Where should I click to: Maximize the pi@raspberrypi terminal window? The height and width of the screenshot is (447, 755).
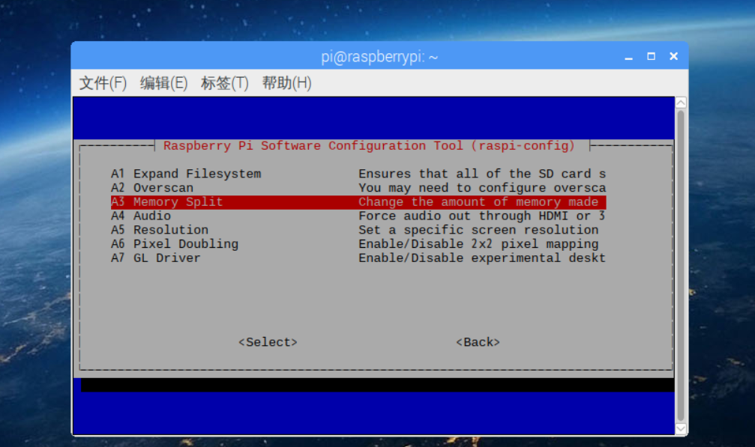click(651, 57)
